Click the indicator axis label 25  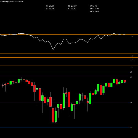(x=132, y=37)
